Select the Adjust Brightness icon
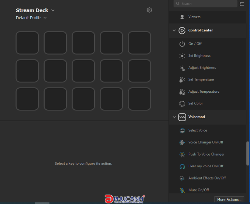250x204 pixels. pyautogui.click(x=182, y=68)
